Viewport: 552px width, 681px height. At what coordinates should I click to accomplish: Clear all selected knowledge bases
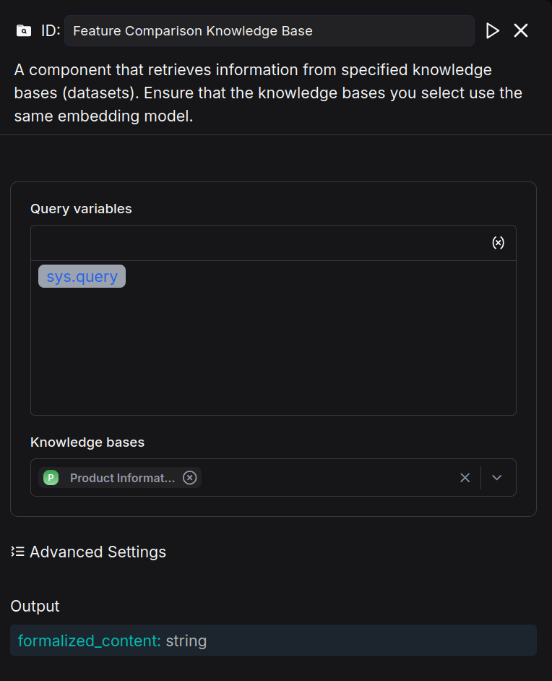tap(465, 478)
